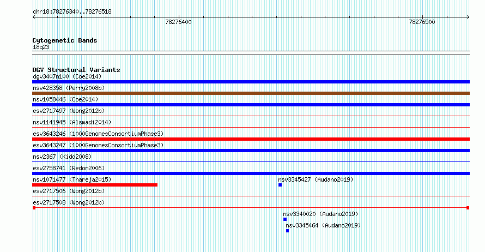Select esv2717506 (Wong2012b) label
This screenshot has width=485, height=252.
pos(69,191)
